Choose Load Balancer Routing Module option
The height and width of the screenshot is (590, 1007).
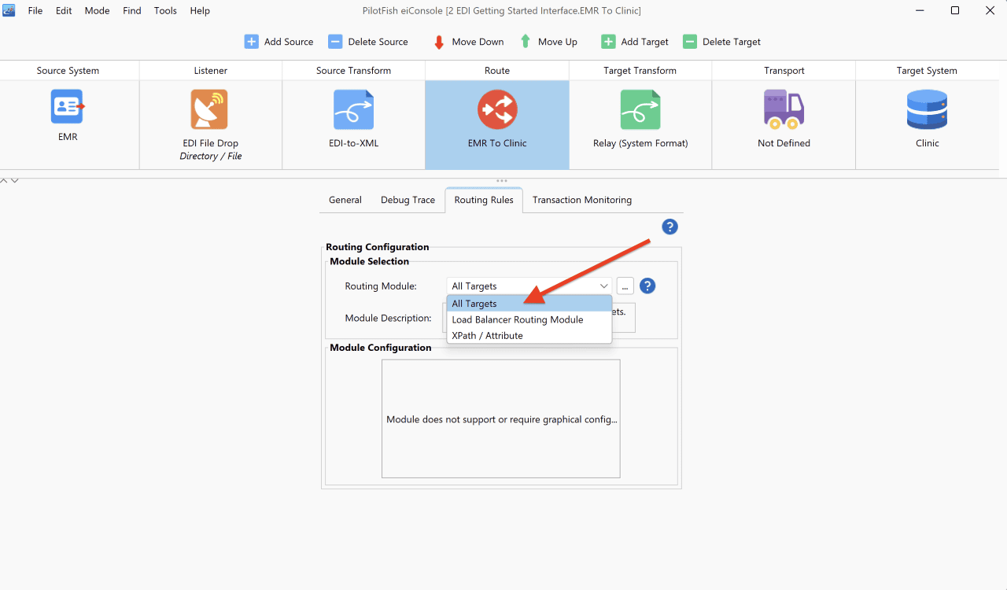[529, 319]
